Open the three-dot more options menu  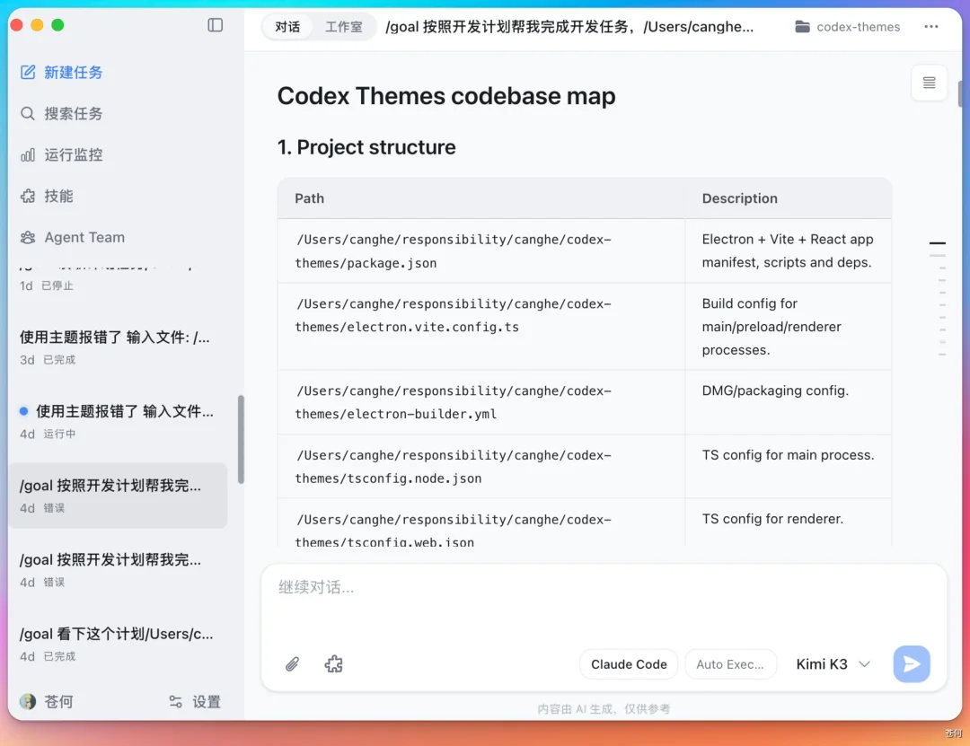(931, 27)
